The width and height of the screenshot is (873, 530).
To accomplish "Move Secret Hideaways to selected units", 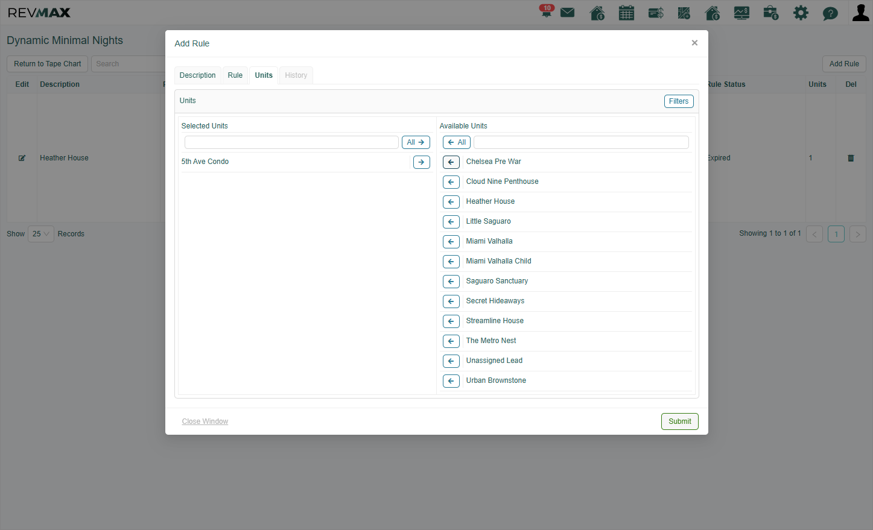I will [451, 301].
